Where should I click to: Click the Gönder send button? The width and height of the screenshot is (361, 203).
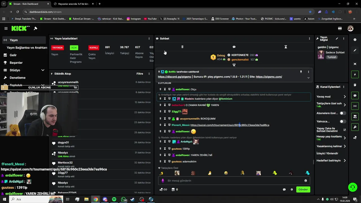pos(303,189)
